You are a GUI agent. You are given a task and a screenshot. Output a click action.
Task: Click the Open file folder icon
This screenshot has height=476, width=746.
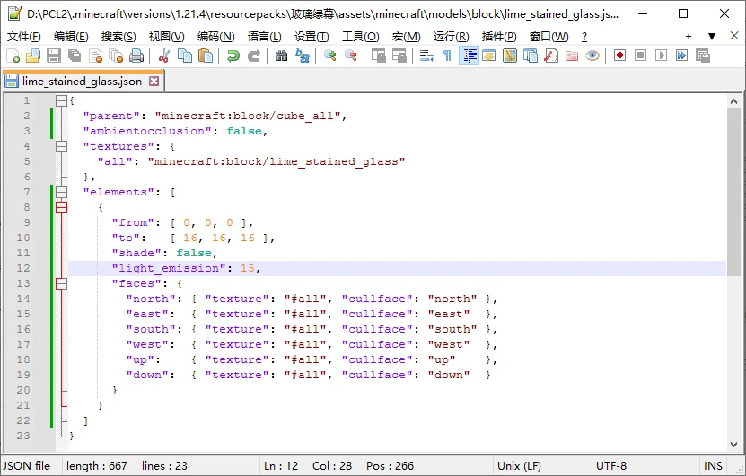point(33,56)
